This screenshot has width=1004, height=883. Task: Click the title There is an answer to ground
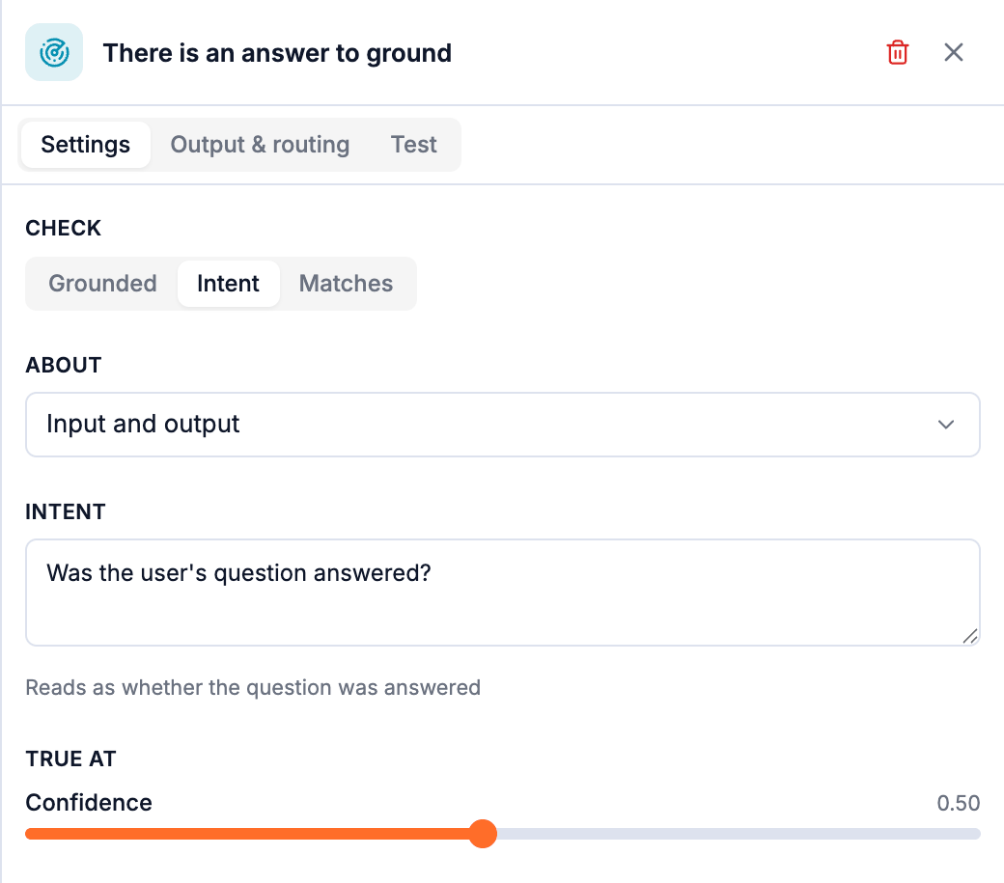(277, 53)
